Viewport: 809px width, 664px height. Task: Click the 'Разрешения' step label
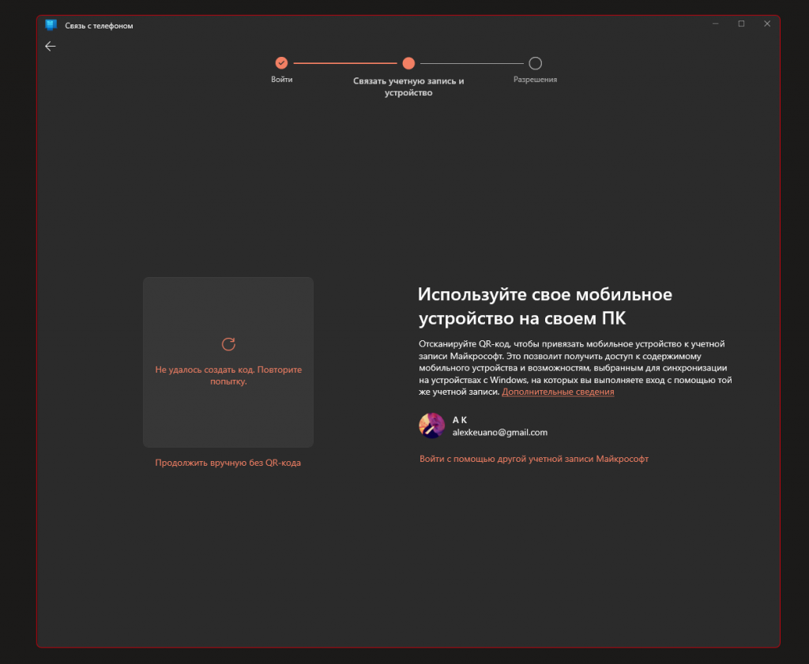(535, 80)
